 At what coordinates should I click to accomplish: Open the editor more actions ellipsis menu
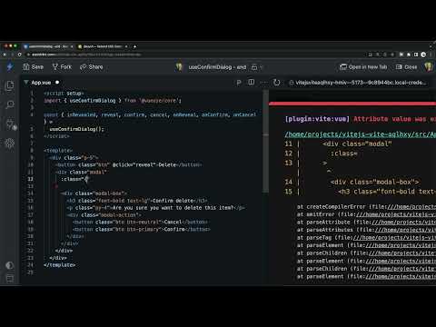click(264, 83)
